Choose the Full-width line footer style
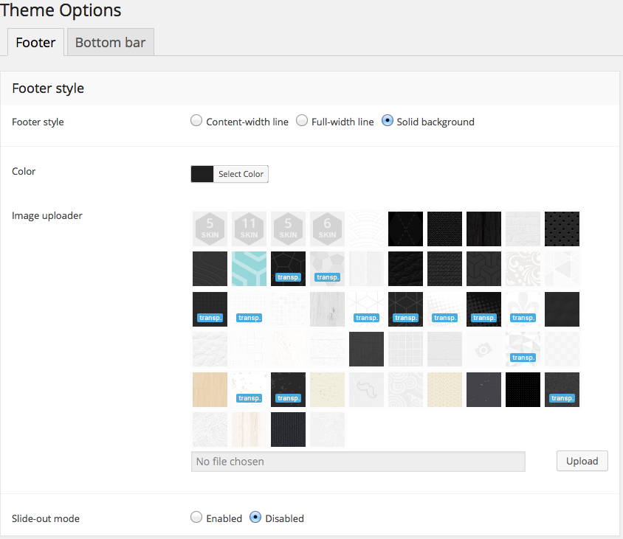 [302, 121]
